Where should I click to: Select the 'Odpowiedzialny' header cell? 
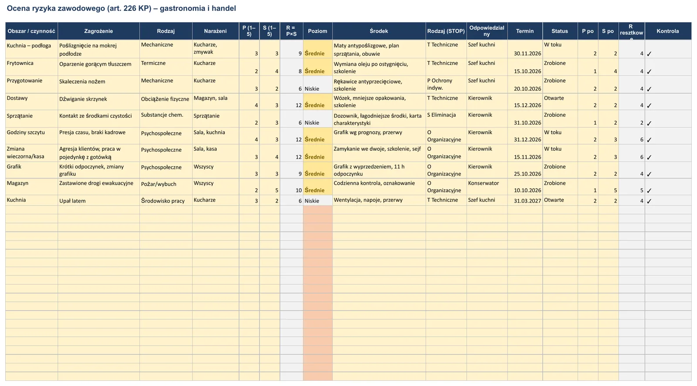point(487,31)
